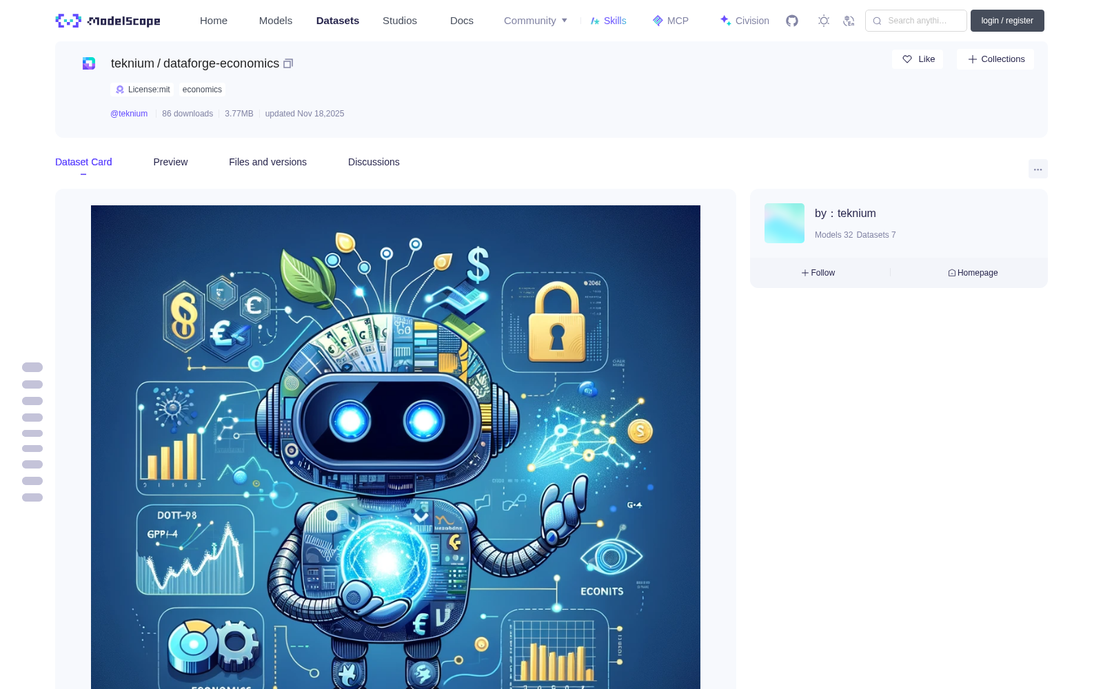Click the dataset avatar icon beside teknium
1103x689 pixels.
coord(89,63)
